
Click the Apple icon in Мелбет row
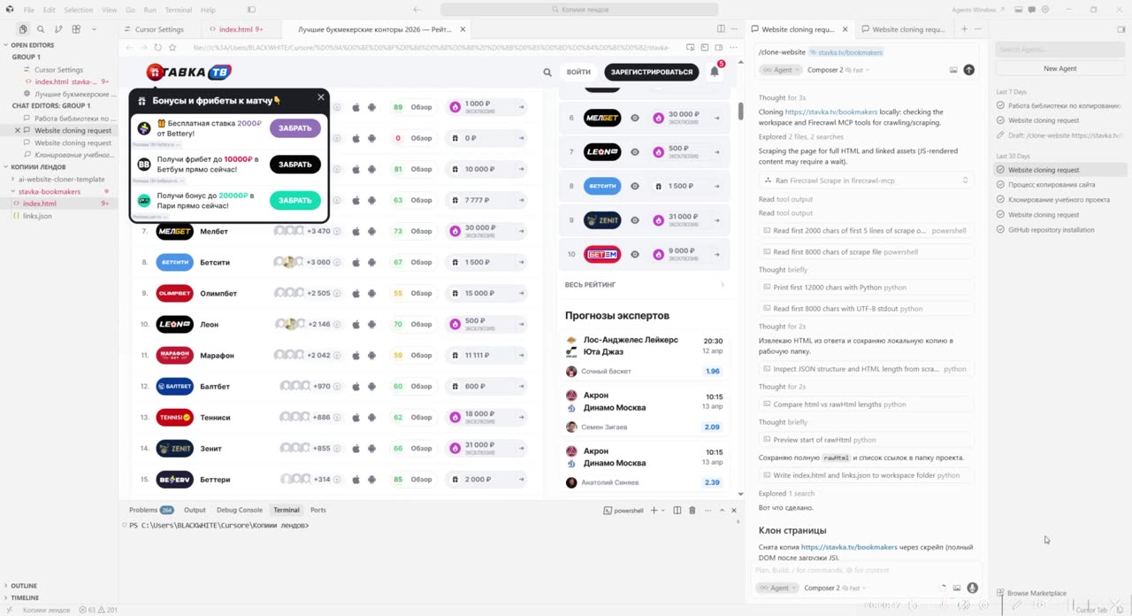[x=356, y=232]
